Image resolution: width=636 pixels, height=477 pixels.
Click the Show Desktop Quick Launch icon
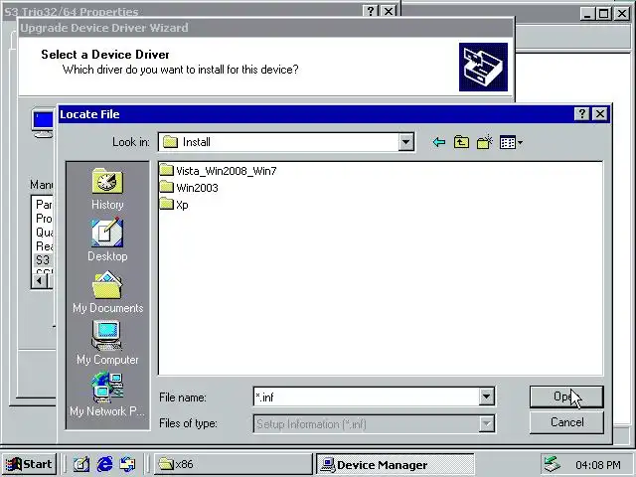(x=81, y=464)
